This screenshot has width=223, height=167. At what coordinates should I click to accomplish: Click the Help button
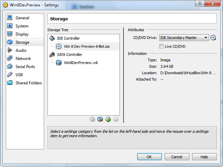(204, 157)
